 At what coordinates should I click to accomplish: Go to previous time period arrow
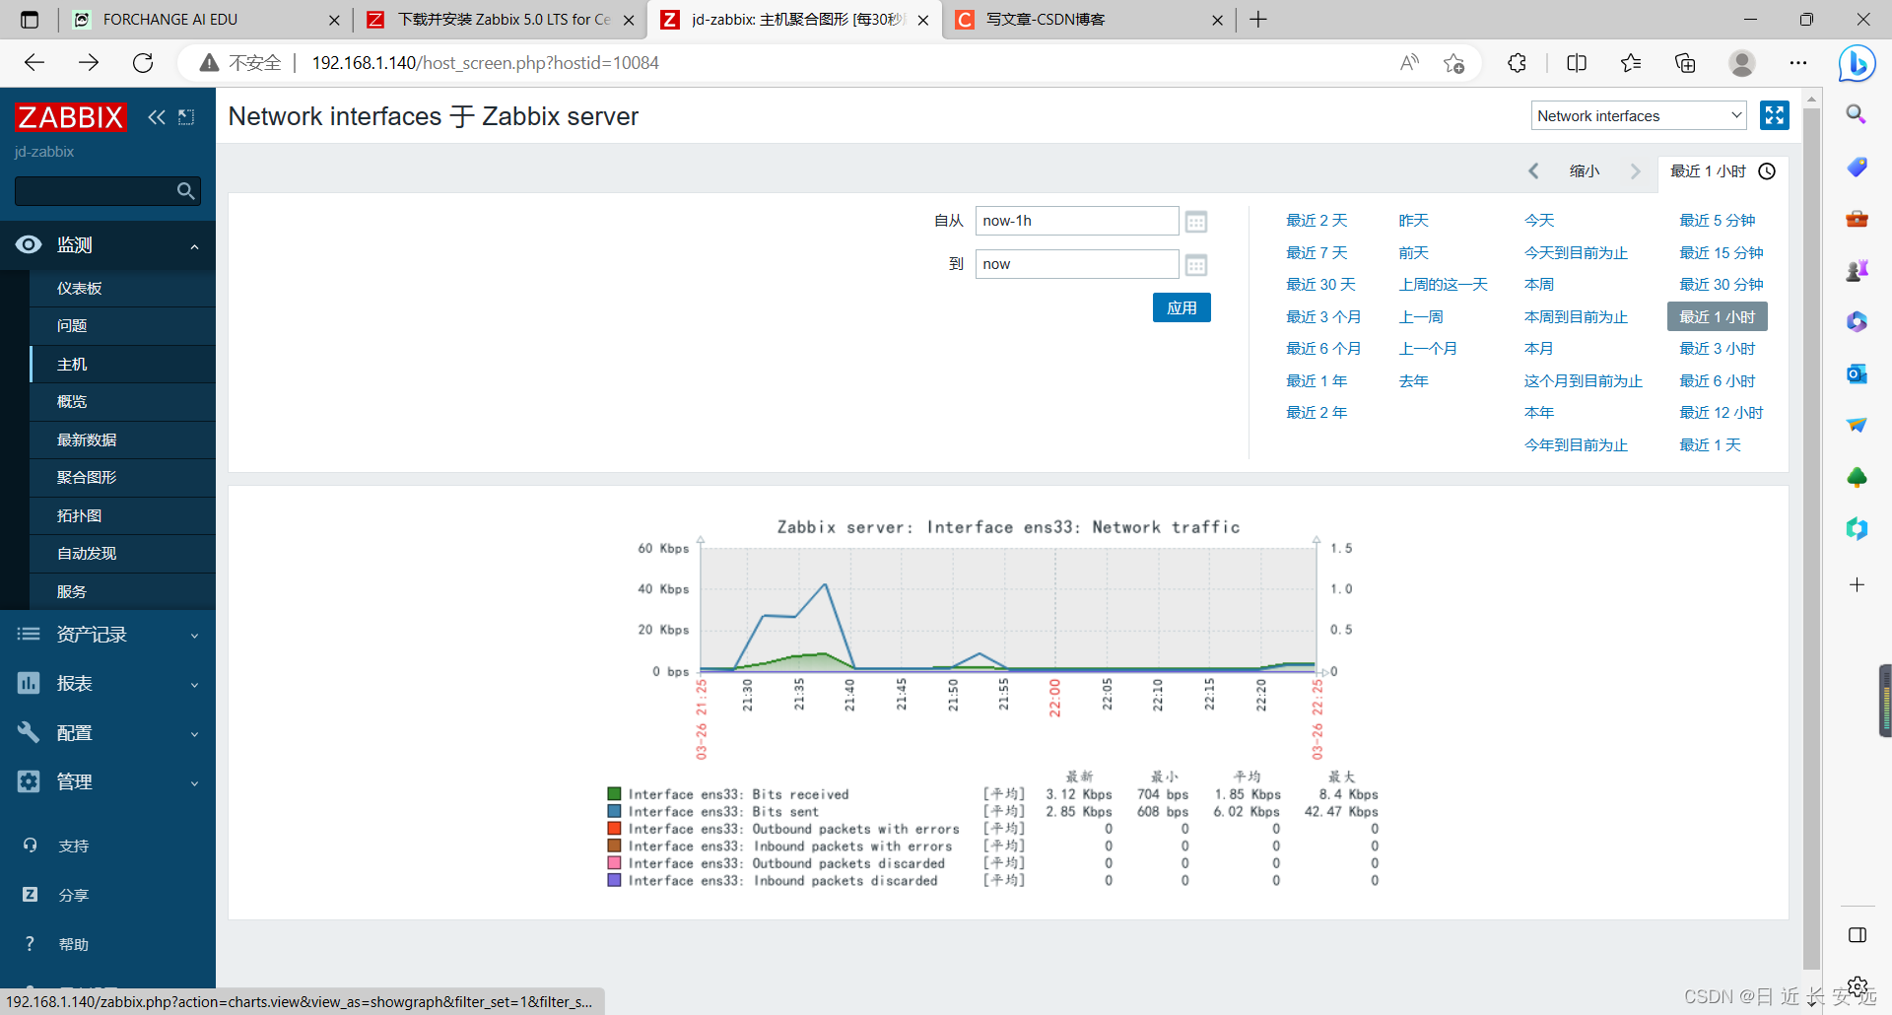(1533, 171)
